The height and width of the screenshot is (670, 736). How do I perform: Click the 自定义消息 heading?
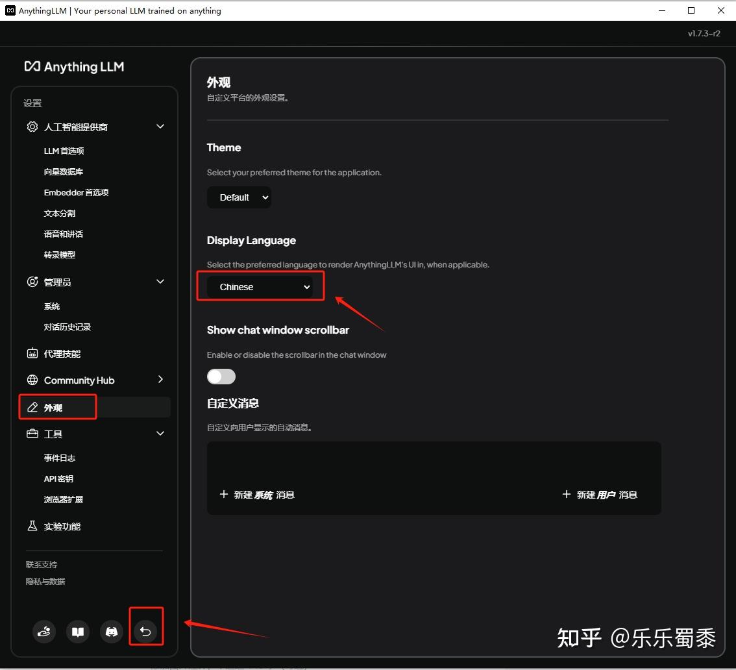(x=233, y=403)
